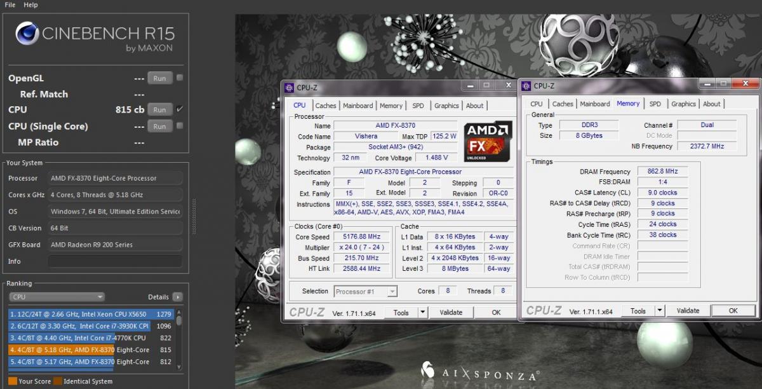Open the Help menu
This screenshot has height=389, width=762.
click(x=30, y=4)
